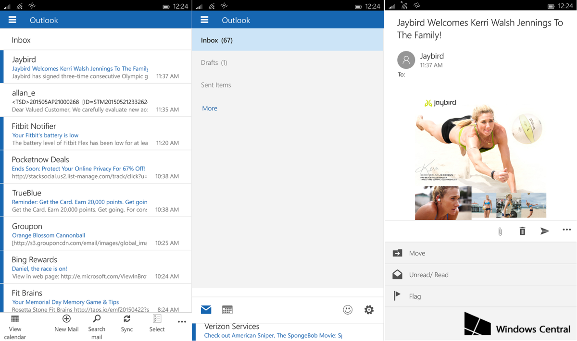
Task: Click the Inbox header label
Action: pyautogui.click(x=21, y=40)
